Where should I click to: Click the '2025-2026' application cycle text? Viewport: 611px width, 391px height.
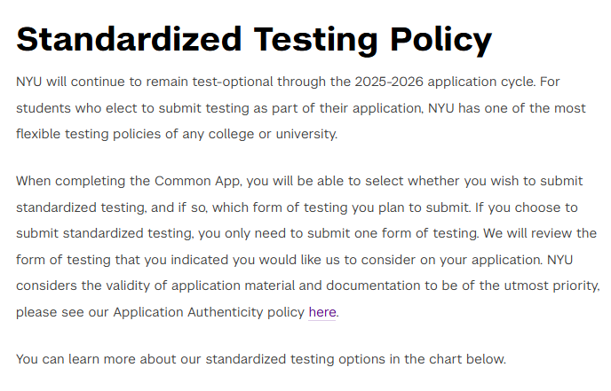click(389, 82)
